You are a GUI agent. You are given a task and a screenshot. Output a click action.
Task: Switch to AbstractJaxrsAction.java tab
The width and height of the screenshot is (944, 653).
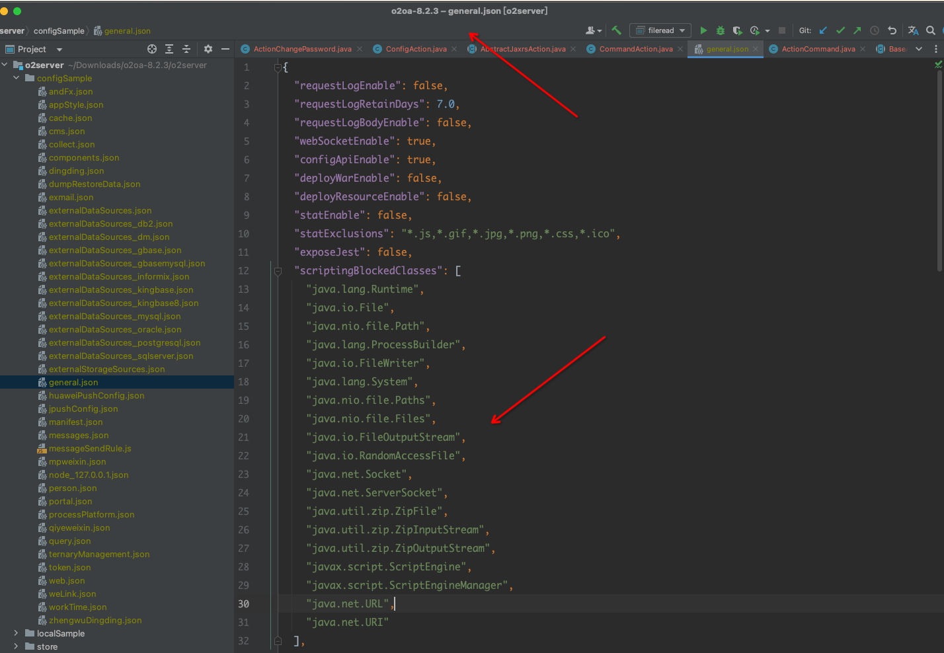(522, 49)
